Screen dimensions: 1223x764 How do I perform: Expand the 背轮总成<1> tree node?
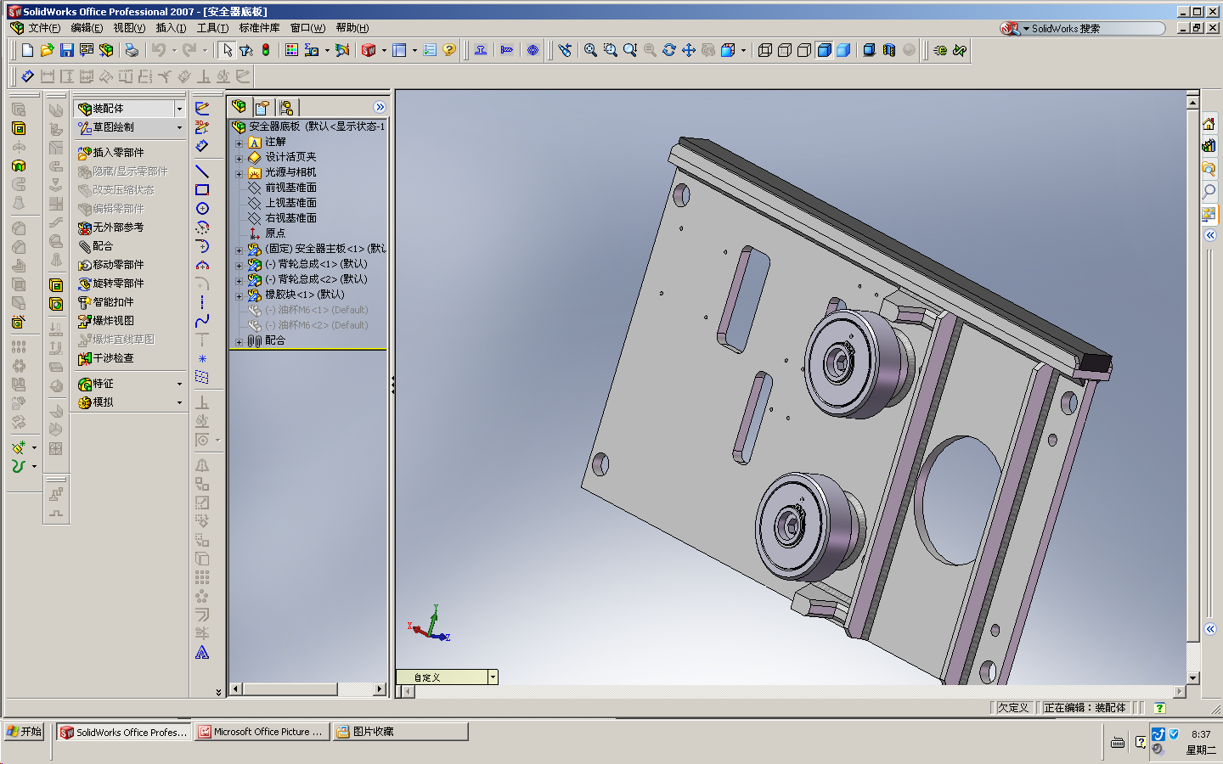[239, 265]
